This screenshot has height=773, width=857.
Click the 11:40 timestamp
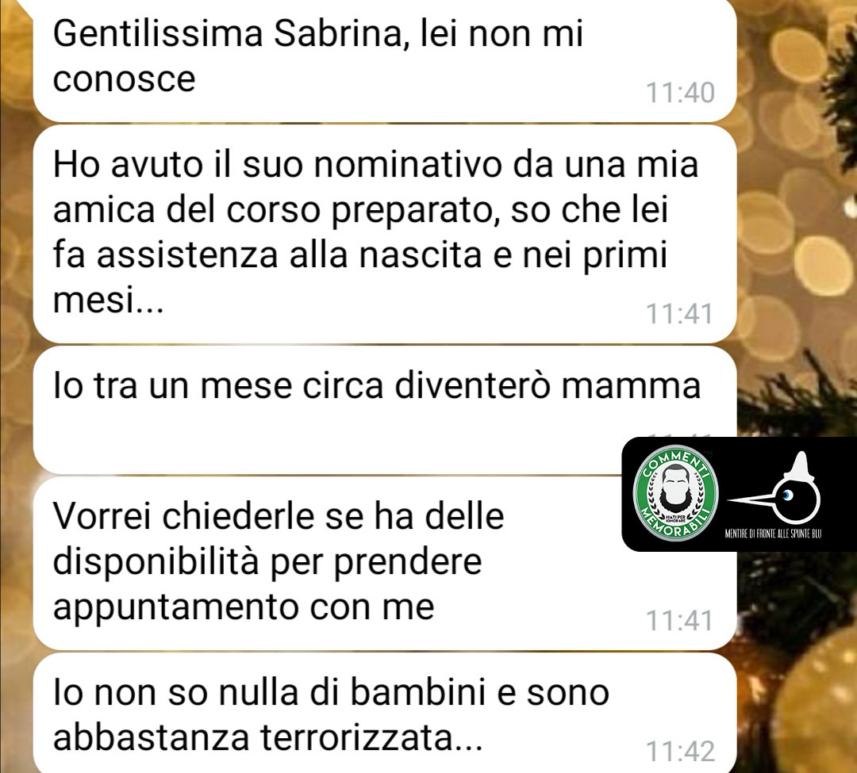(x=680, y=92)
